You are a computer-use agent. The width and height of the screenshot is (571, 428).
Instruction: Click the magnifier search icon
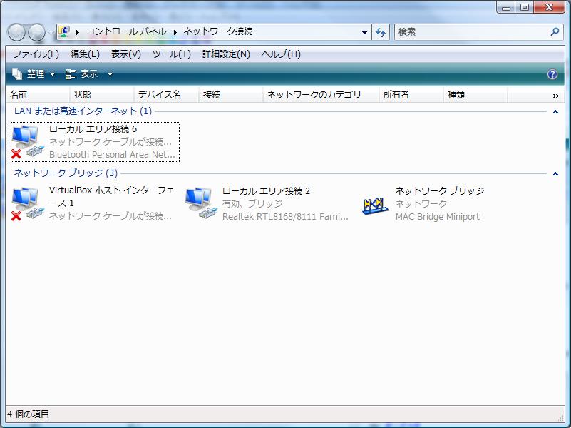click(x=555, y=32)
